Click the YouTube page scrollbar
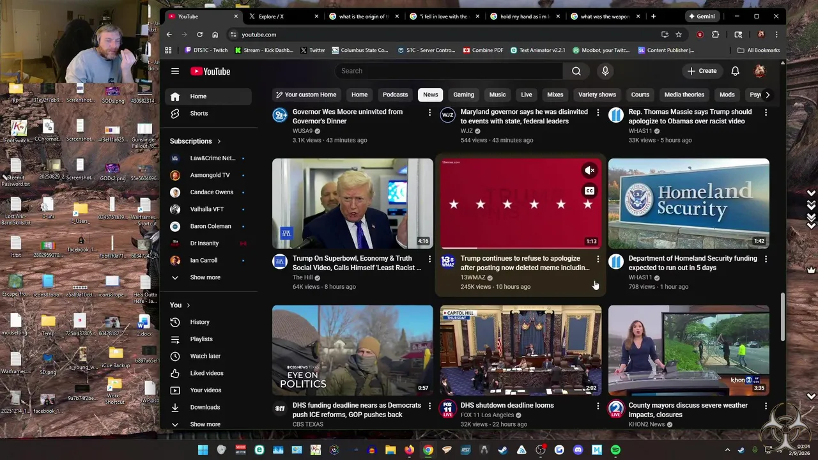This screenshot has width=818, height=460. coord(783,318)
